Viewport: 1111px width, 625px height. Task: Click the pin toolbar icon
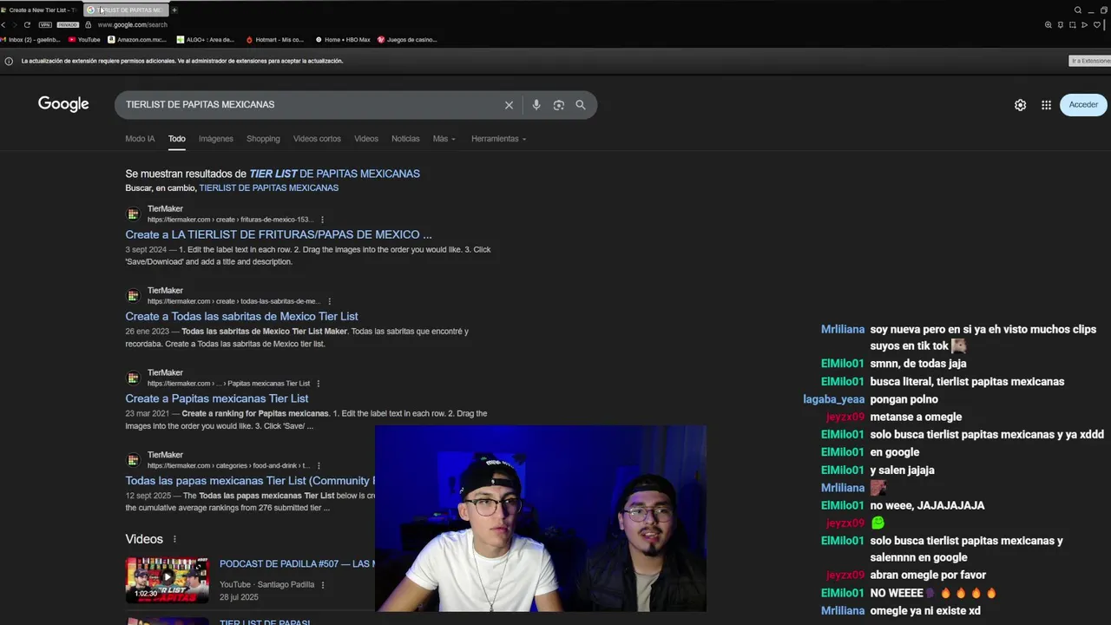pos(1061,25)
